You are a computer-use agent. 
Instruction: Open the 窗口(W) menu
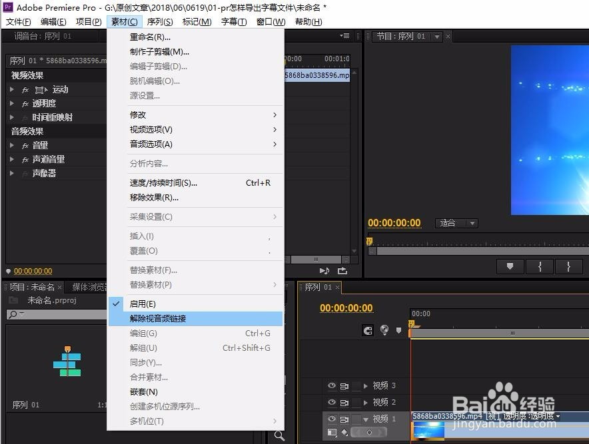[271, 22]
